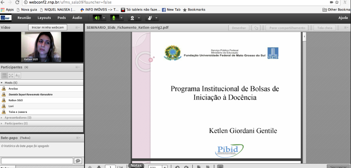Click the chat message input field
351x168 pixels.
(37, 161)
